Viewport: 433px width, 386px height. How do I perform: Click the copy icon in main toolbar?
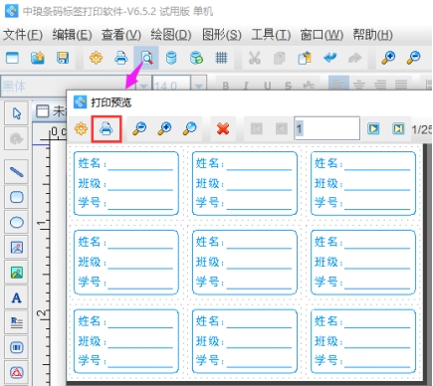coord(280,58)
